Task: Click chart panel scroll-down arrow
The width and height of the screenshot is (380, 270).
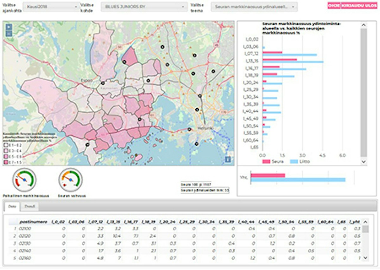Action: [x=364, y=161]
